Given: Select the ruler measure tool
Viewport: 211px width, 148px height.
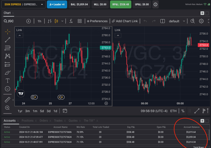Looking at the screenshot, I should click(x=7, y=100).
